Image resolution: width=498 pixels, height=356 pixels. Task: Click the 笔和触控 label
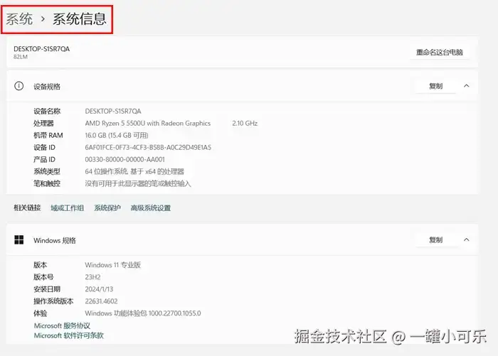(47, 183)
